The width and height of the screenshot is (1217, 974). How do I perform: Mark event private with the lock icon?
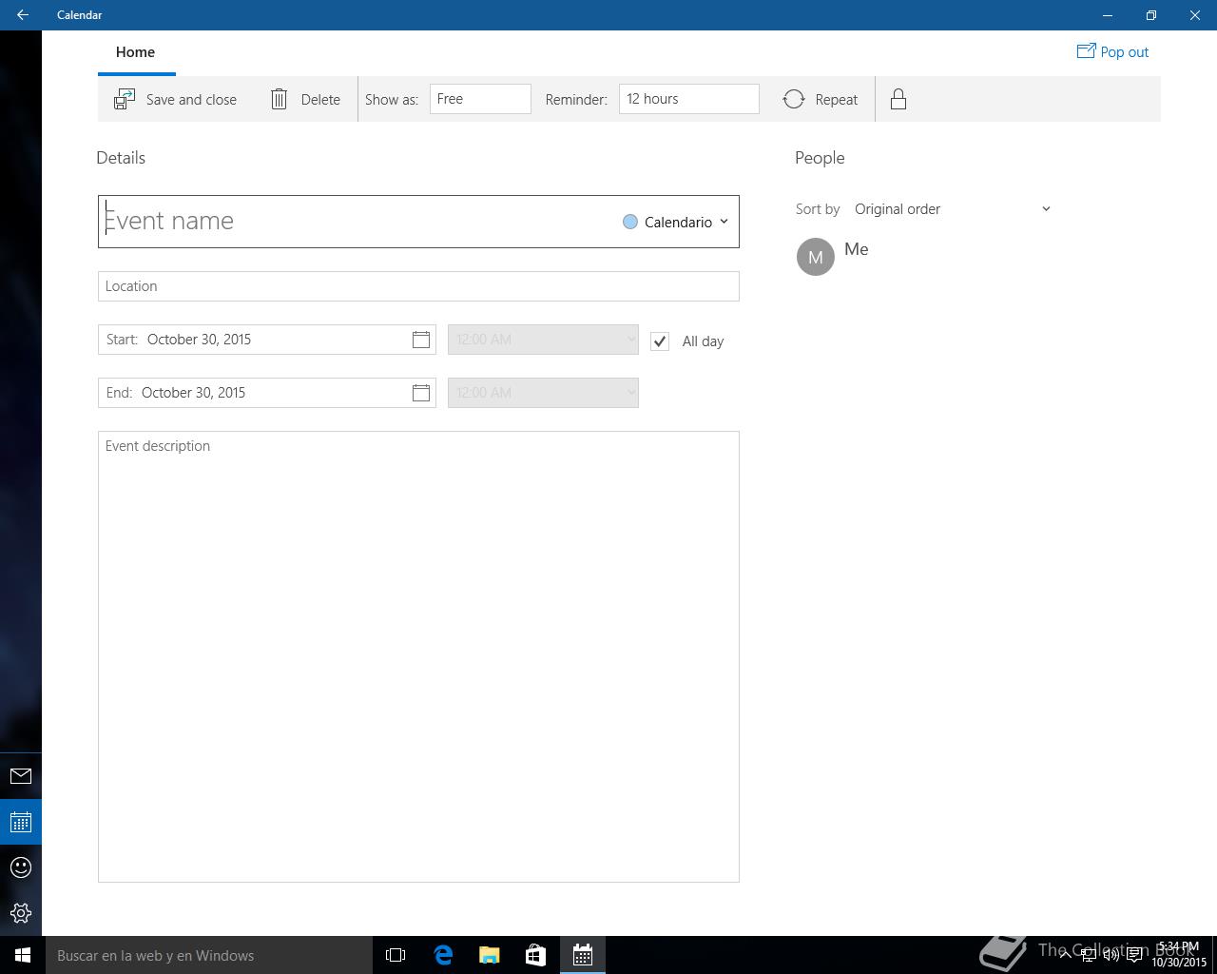coord(898,99)
